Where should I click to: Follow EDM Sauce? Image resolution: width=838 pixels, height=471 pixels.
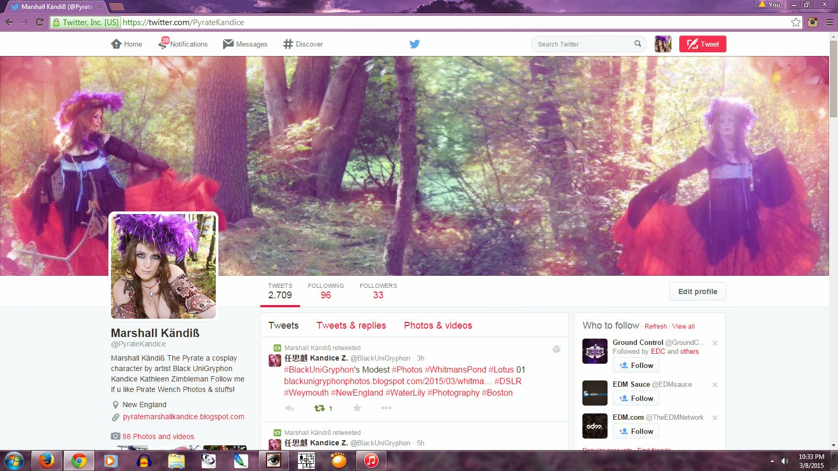point(636,398)
